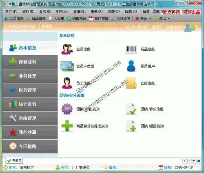Image resolution: width=204 pixels, height=173 pixels.
Task: Close the current tab with X button
Action: 199,161
